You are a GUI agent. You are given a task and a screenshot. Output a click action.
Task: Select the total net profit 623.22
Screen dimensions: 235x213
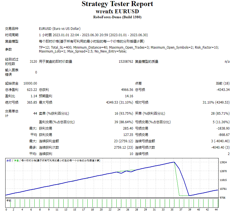tap(32, 90)
